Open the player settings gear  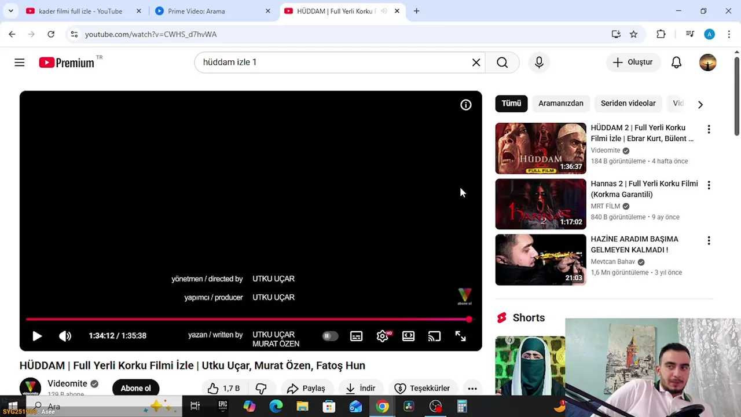382,336
